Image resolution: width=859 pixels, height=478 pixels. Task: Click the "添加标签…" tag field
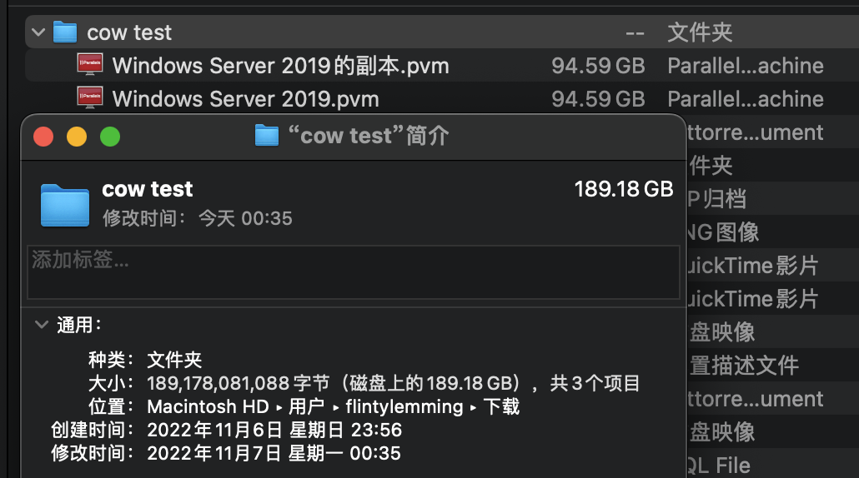point(354,271)
